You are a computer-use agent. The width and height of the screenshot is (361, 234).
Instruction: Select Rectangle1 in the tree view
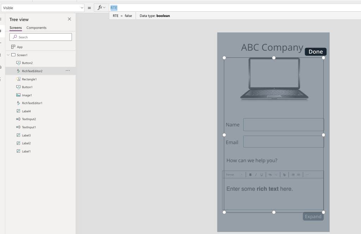pyautogui.click(x=29, y=79)
